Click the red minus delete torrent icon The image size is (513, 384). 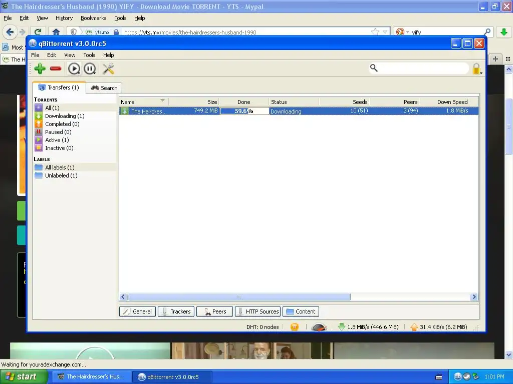[56, 68]
